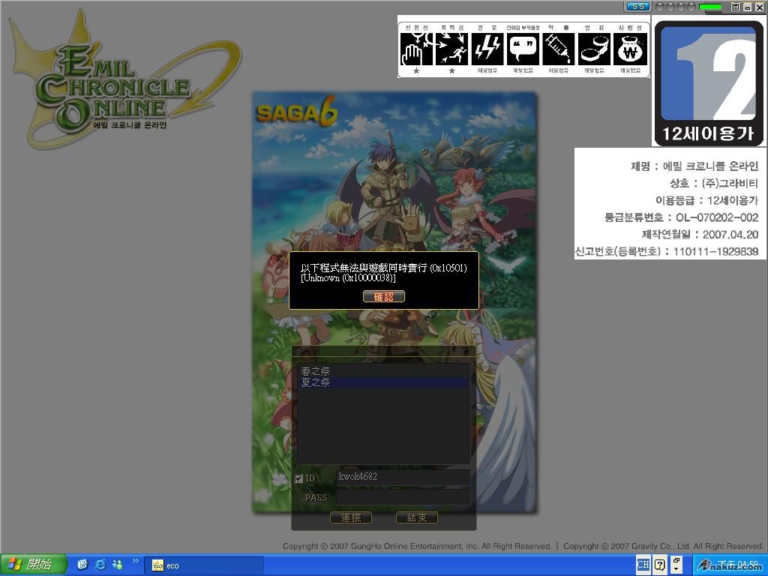Toggle the save ID checkbox
The image size is (768, 576).
[x=298, y=478]
